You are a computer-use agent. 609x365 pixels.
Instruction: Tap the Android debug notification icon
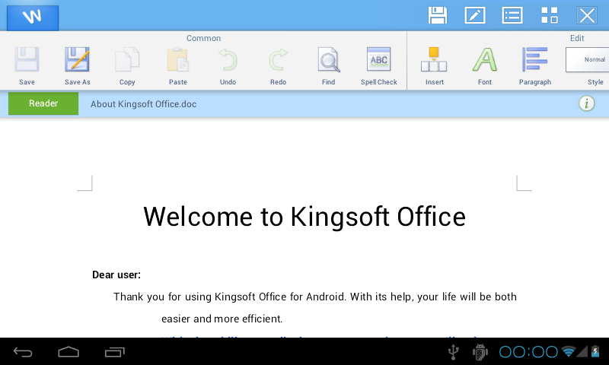click(x=480, y=352)
